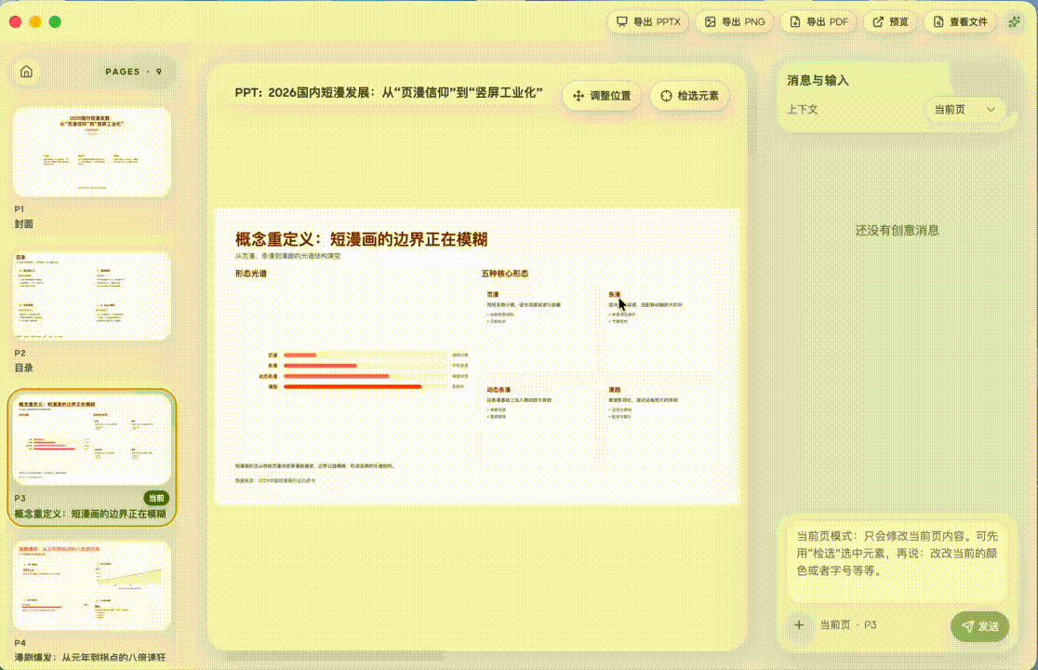
Task: Select the P2 目录 slide thumbnail
Action: 92,296
